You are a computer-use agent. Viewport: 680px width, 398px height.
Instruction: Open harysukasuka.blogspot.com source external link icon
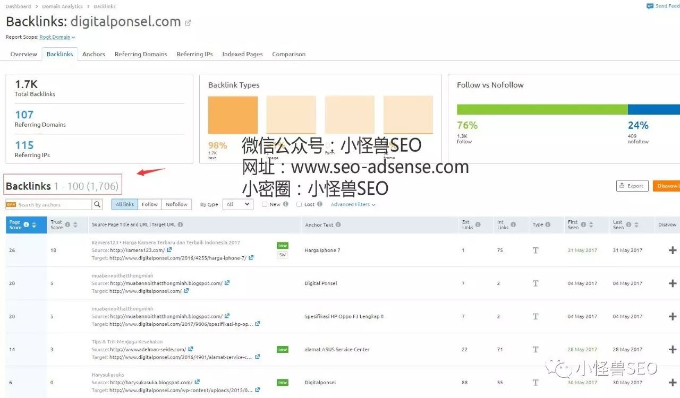[197, 382]
